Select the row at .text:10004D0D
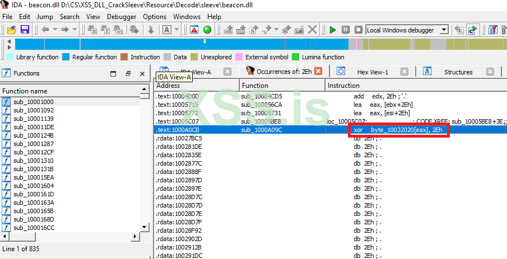Image resolution: width=507 pixels, height=259 pixels. pyautogui.click(x=330, y=96)
